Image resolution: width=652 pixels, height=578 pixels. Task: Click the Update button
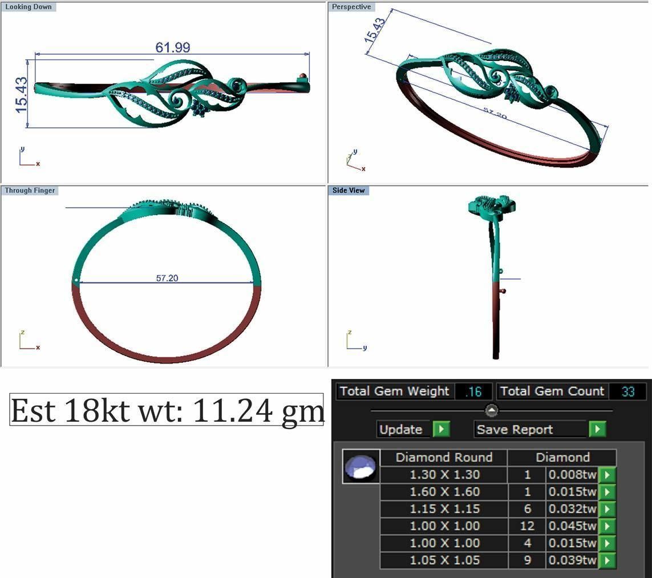[404, 429]
